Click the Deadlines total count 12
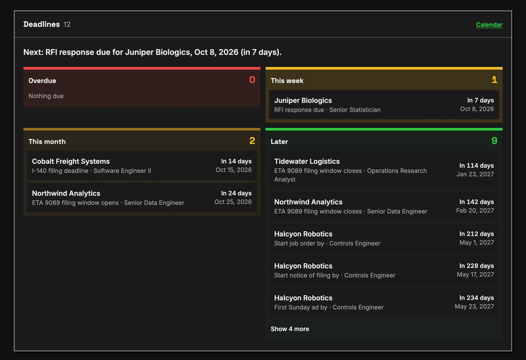 (67, 25)
